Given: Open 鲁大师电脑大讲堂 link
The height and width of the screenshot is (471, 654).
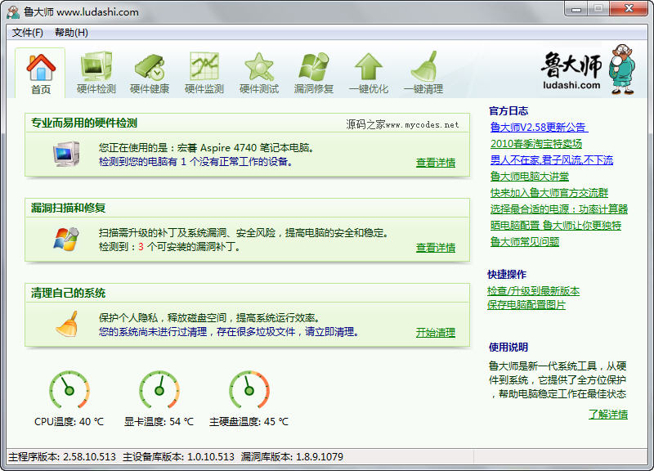Looking at the screenshot, I should point(530,176).
